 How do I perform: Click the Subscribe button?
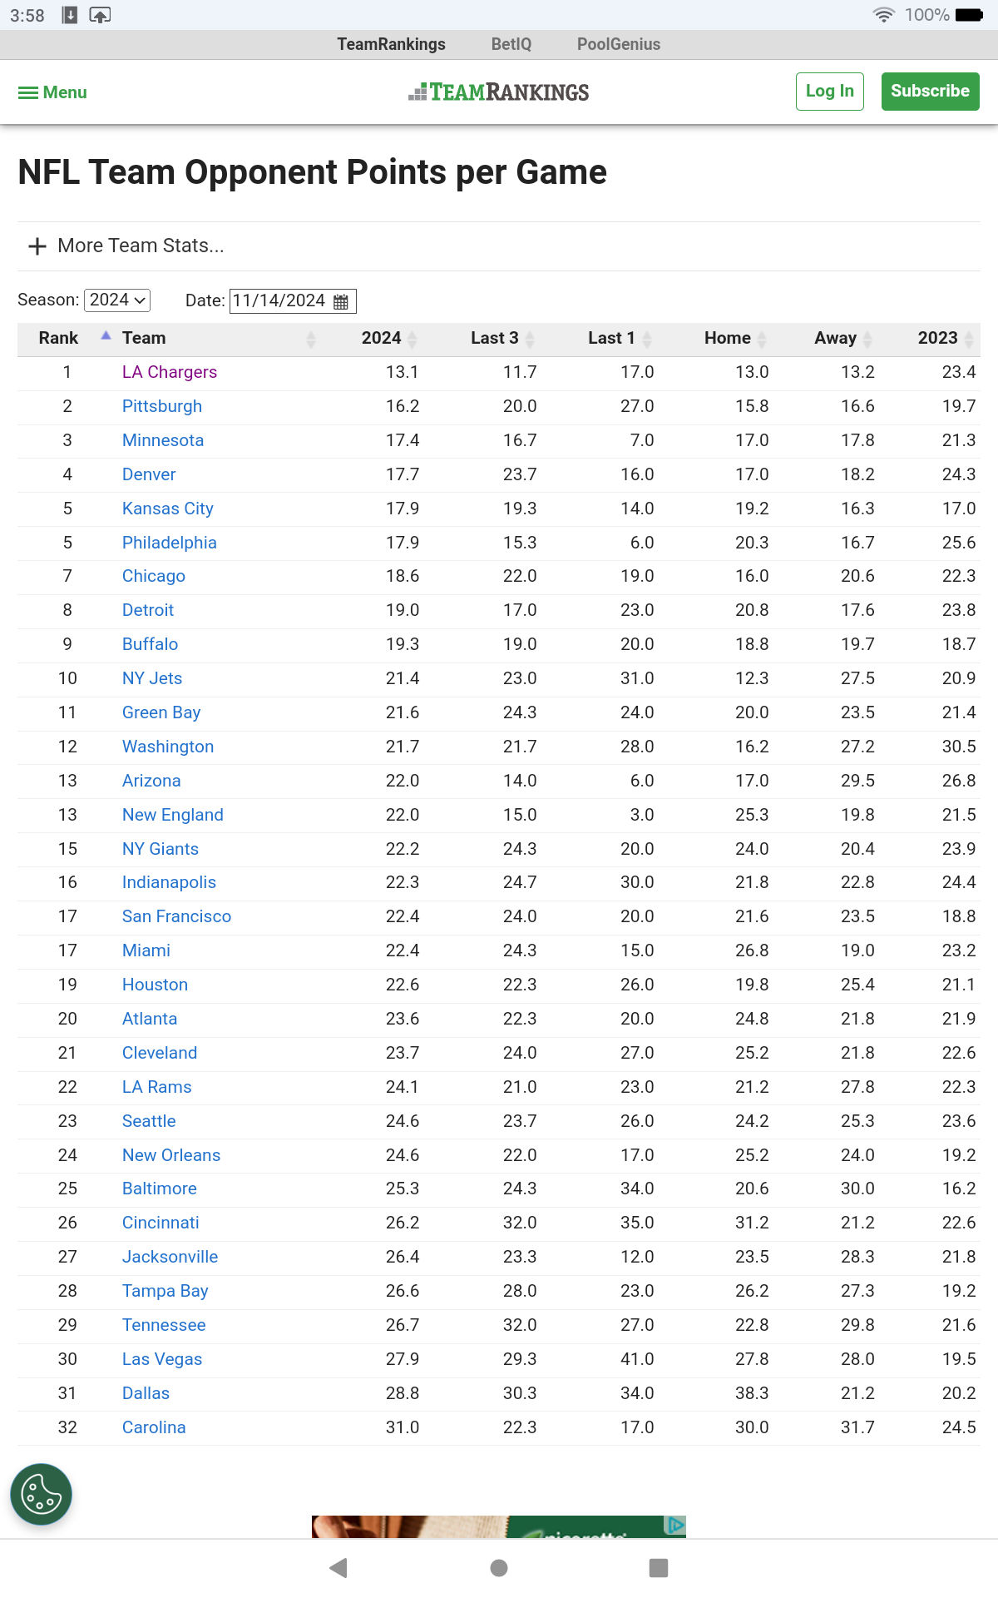[x=930, y=91]
